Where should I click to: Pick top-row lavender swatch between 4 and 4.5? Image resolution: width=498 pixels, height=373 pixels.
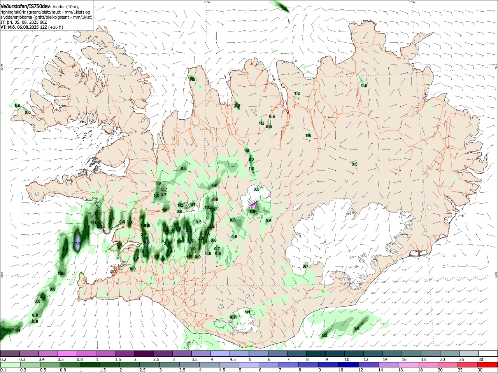pyautogui.click(x=220, y=354)
